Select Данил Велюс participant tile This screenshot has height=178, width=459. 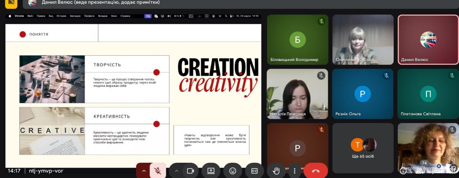click(x=428, y=40)
